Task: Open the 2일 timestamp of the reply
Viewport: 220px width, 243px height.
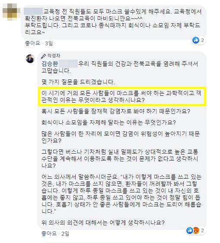Action: [65, 234]
